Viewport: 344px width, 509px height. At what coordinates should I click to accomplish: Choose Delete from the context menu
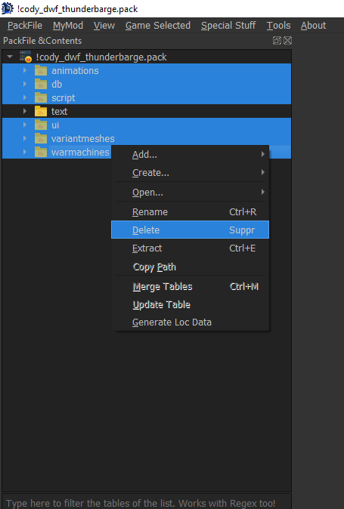pos(190,230)
